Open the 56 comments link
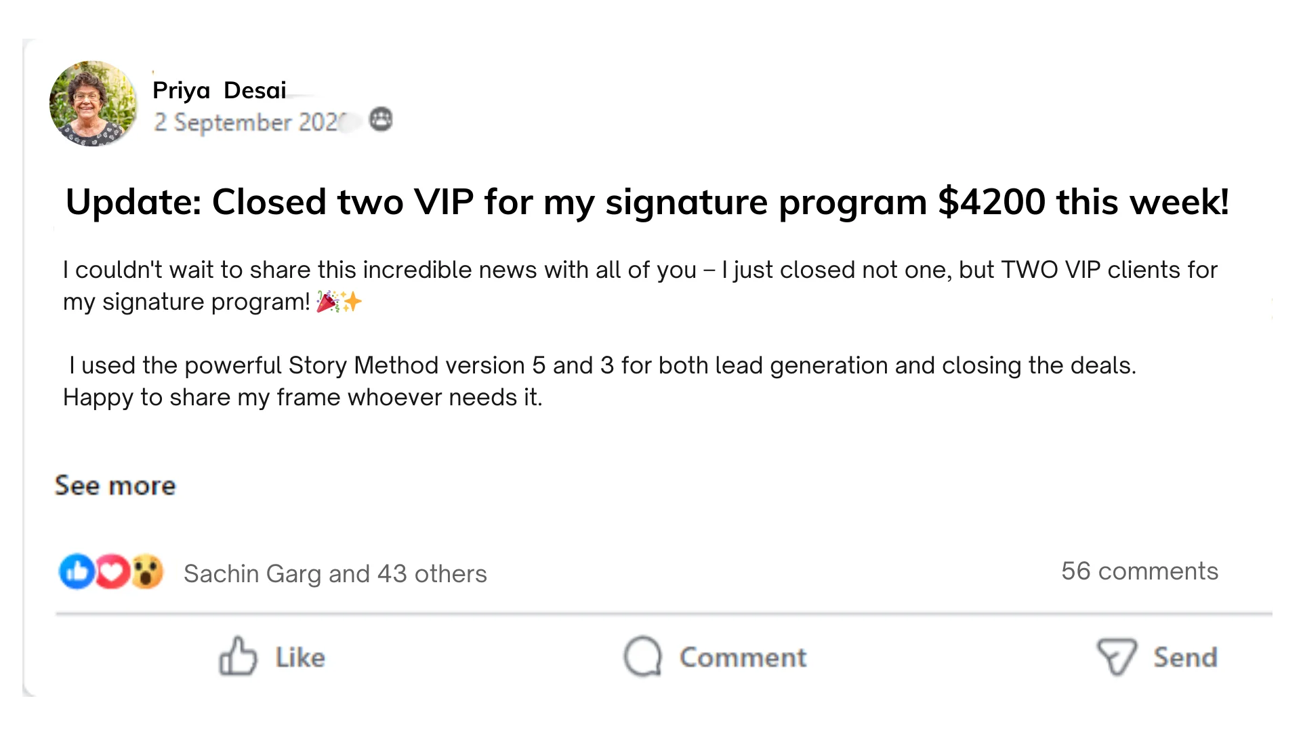 tap(1139, 571)
